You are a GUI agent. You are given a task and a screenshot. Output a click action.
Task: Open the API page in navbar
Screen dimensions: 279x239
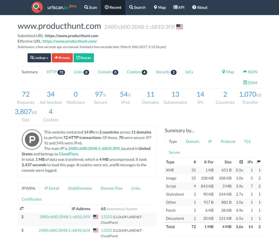(x=179, y=8)
